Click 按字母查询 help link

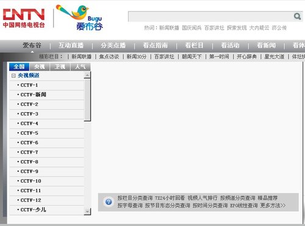coord(130,205)
